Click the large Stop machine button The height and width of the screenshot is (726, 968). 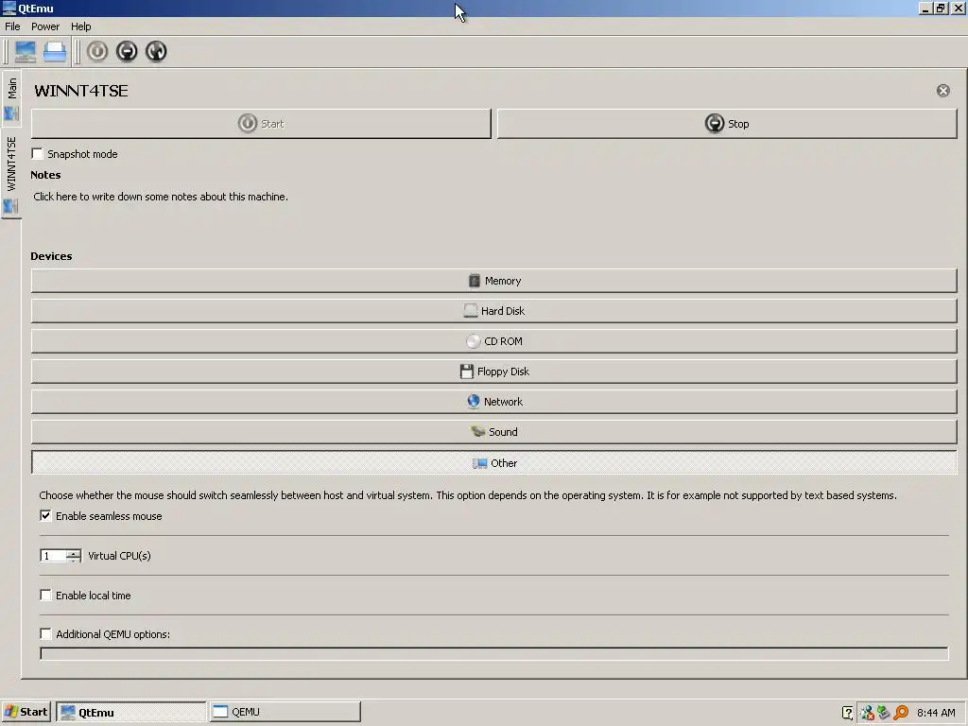click(x=727, y=124)
